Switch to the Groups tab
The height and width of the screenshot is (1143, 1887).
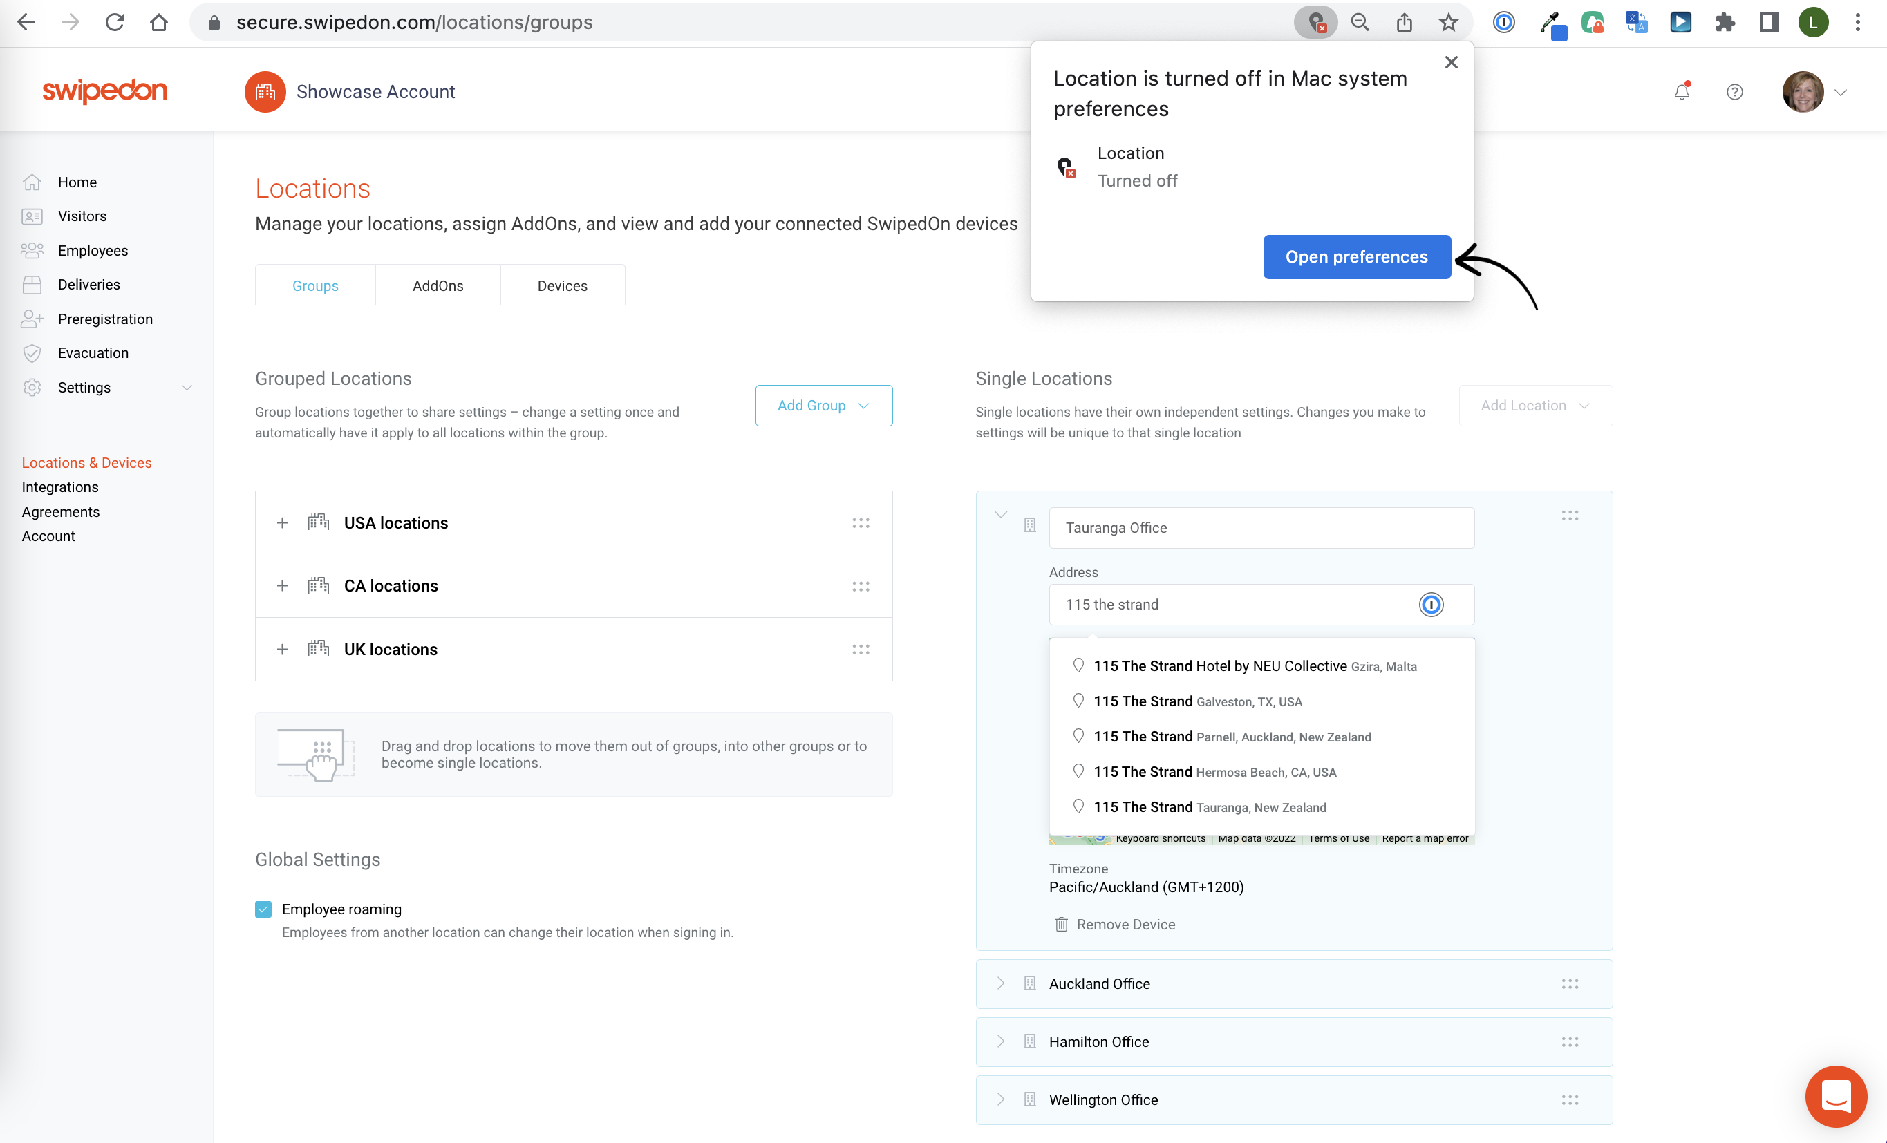315,285
